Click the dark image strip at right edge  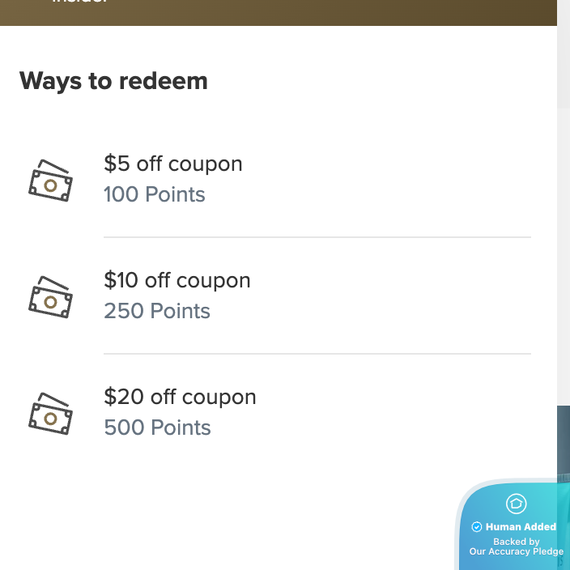(x=564, y=437)
